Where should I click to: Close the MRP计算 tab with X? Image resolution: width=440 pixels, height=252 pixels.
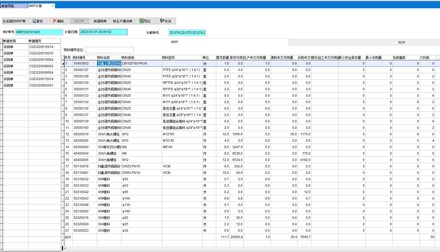(x=53, y=6)
